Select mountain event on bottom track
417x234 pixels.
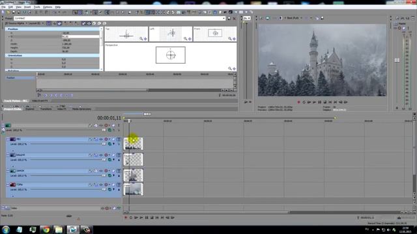(x=133, y=189)
